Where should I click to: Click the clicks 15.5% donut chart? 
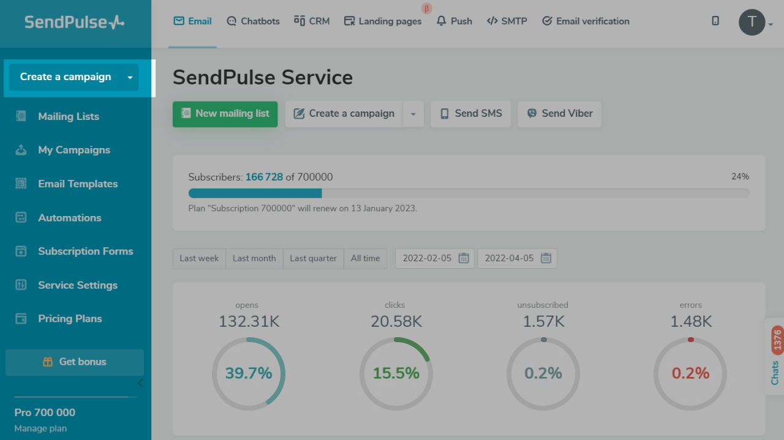[x=396, y=373]
